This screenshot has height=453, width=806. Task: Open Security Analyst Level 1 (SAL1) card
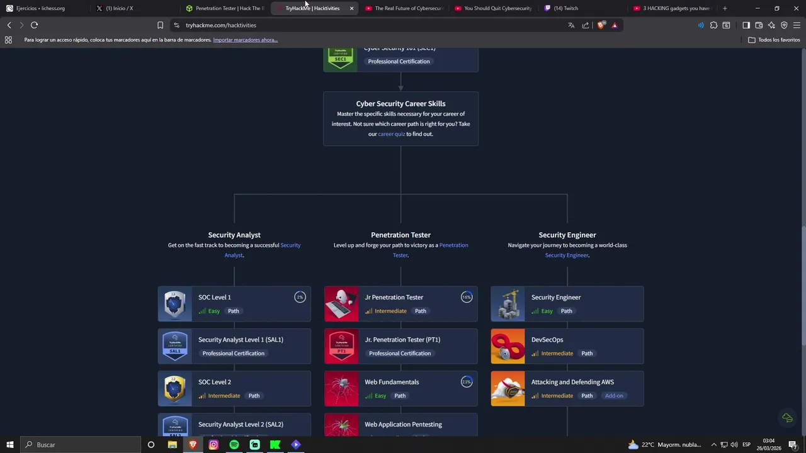234,346
